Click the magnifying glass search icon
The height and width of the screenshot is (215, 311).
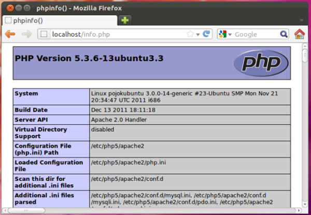click(284, 34)
